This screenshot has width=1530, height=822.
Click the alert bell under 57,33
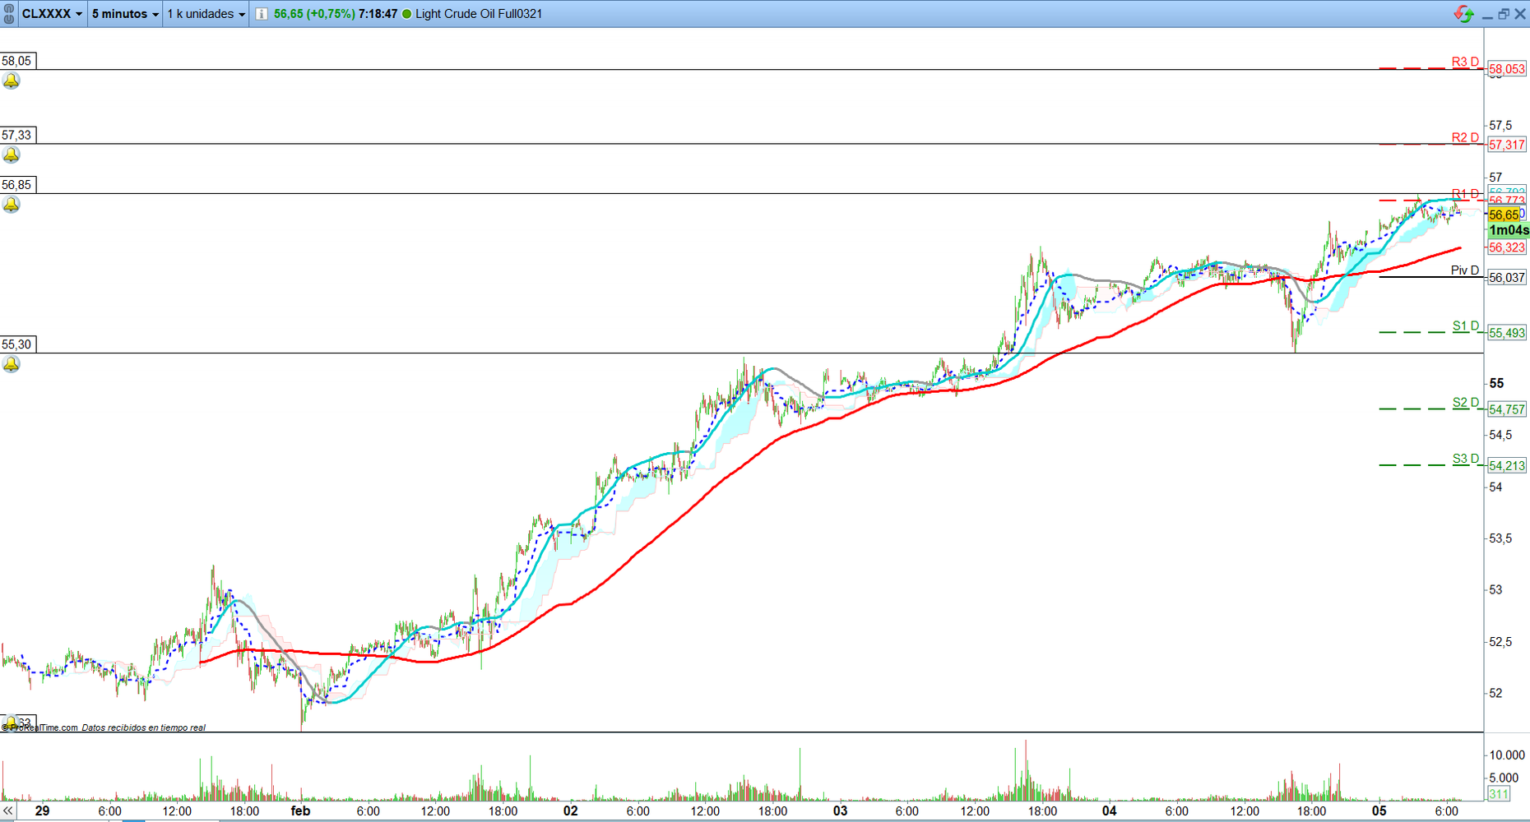coord(12,155)
